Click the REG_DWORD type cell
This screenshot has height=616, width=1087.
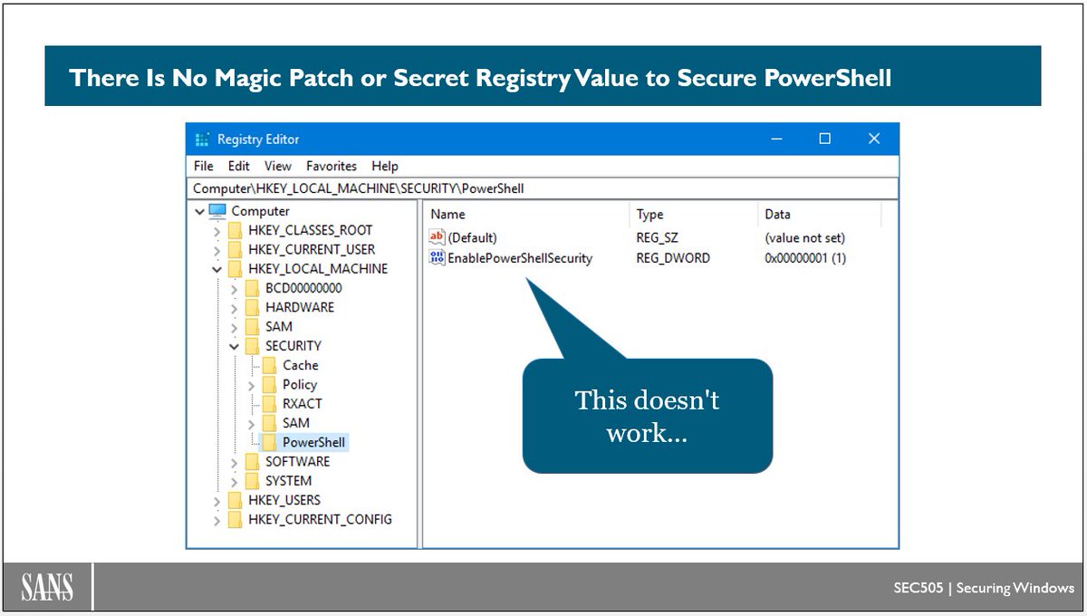(x=673, y=258)
